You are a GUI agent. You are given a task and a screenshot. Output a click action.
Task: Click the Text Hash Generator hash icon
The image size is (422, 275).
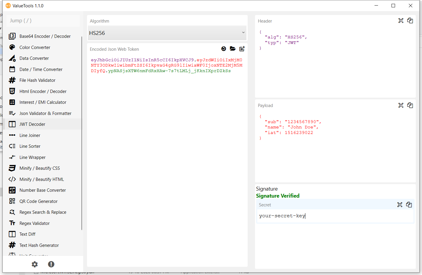pos(12,245)
